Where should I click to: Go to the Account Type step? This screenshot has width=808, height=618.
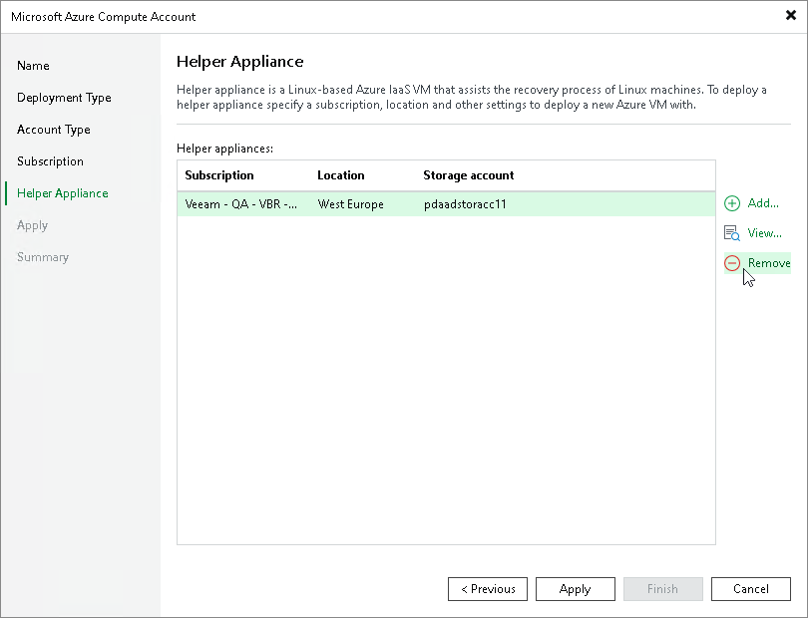54,130
